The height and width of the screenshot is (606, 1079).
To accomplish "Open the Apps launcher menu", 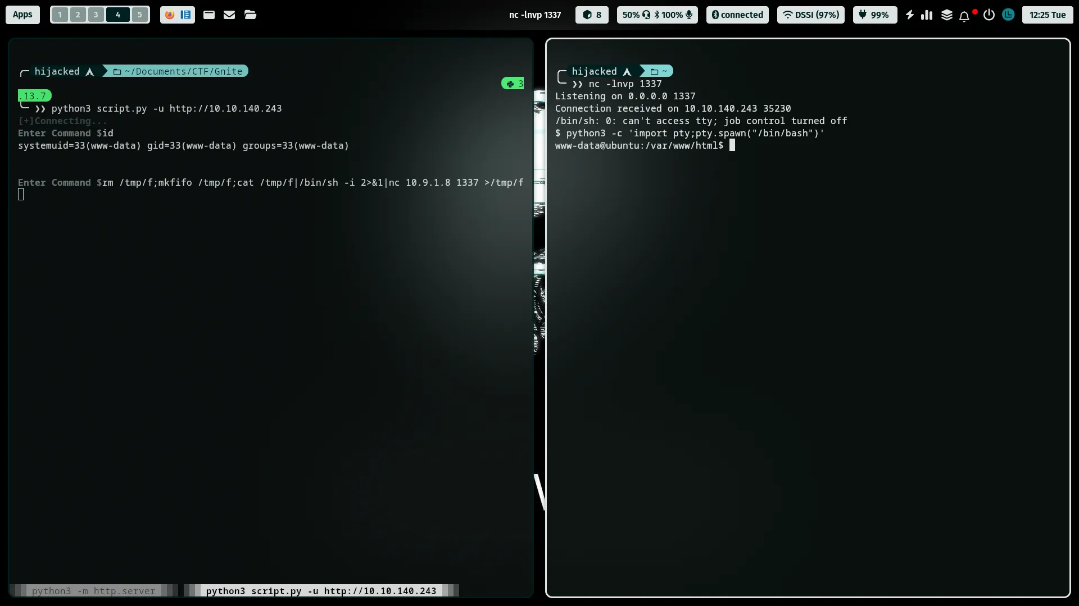I will [x=22, y=15].
